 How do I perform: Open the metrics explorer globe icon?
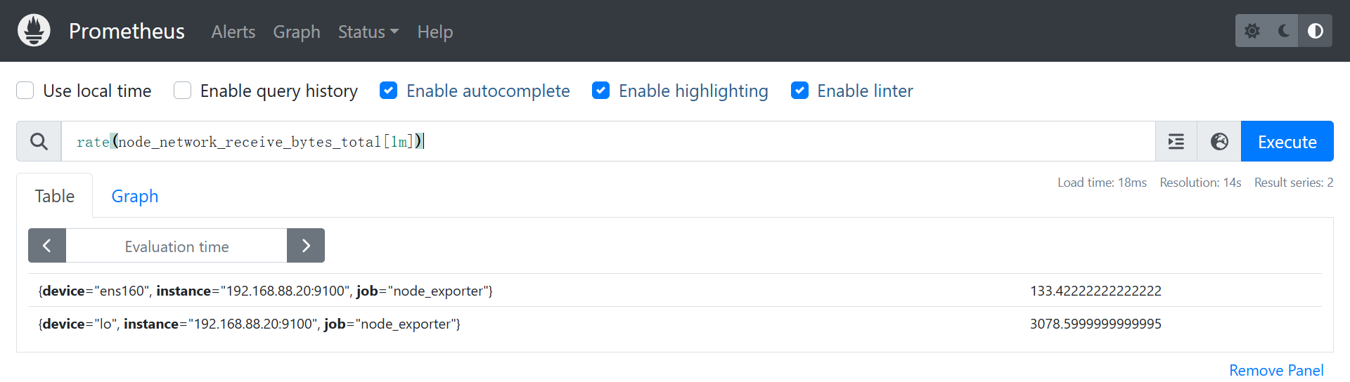coord(1219,142)
